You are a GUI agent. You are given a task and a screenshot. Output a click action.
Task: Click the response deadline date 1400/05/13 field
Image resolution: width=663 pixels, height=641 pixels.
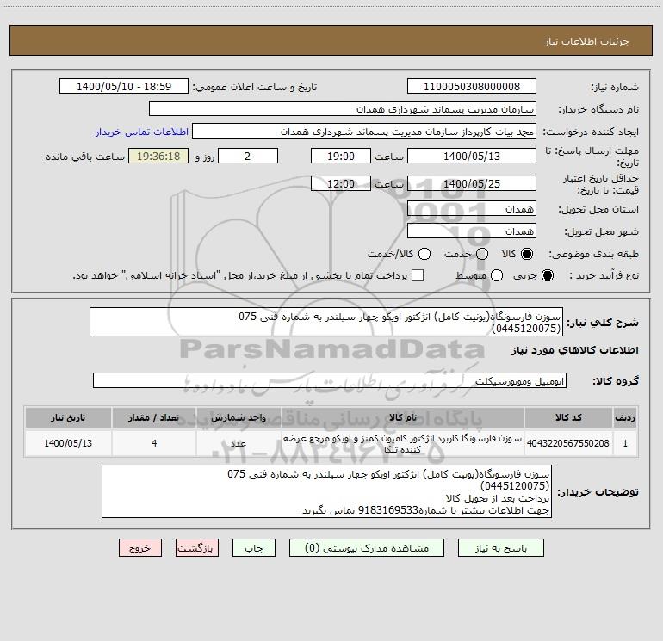[x=472, y=156]
